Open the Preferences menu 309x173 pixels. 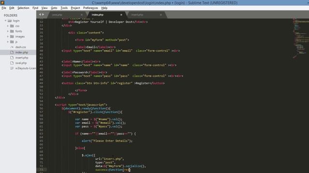(x=90, y=8)
